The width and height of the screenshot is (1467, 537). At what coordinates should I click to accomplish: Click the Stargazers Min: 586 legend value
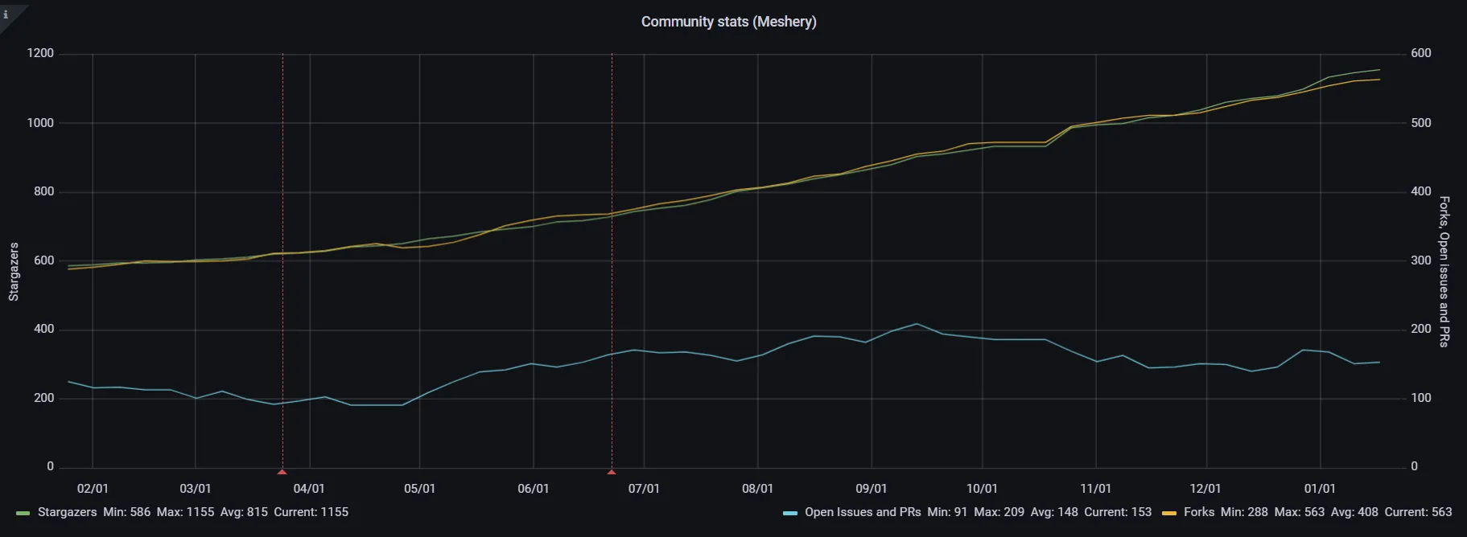click(x=126, y=512)
